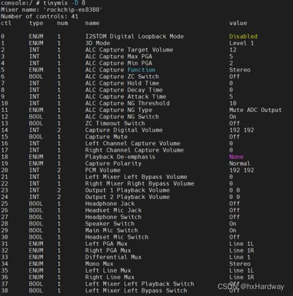Click the 'Mute ADC Output' value
293x296 pixels.
click(x=255, y=110)
